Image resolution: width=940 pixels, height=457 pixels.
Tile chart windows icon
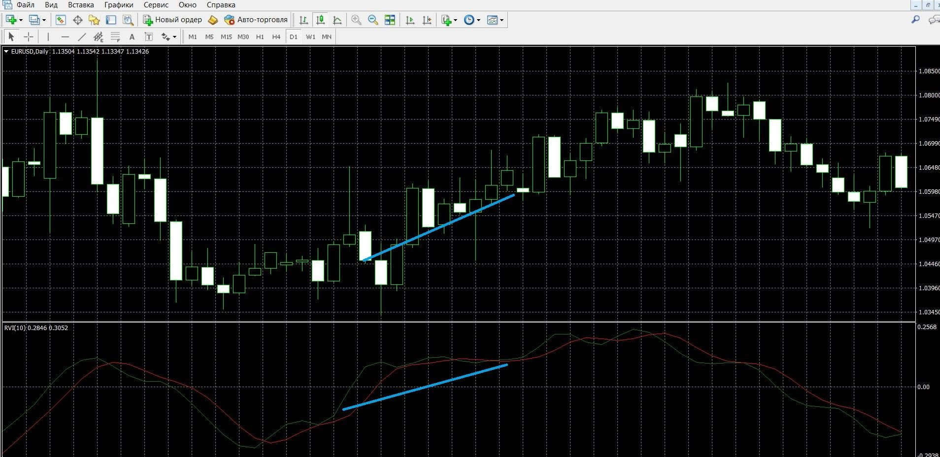tap(390, 20)
